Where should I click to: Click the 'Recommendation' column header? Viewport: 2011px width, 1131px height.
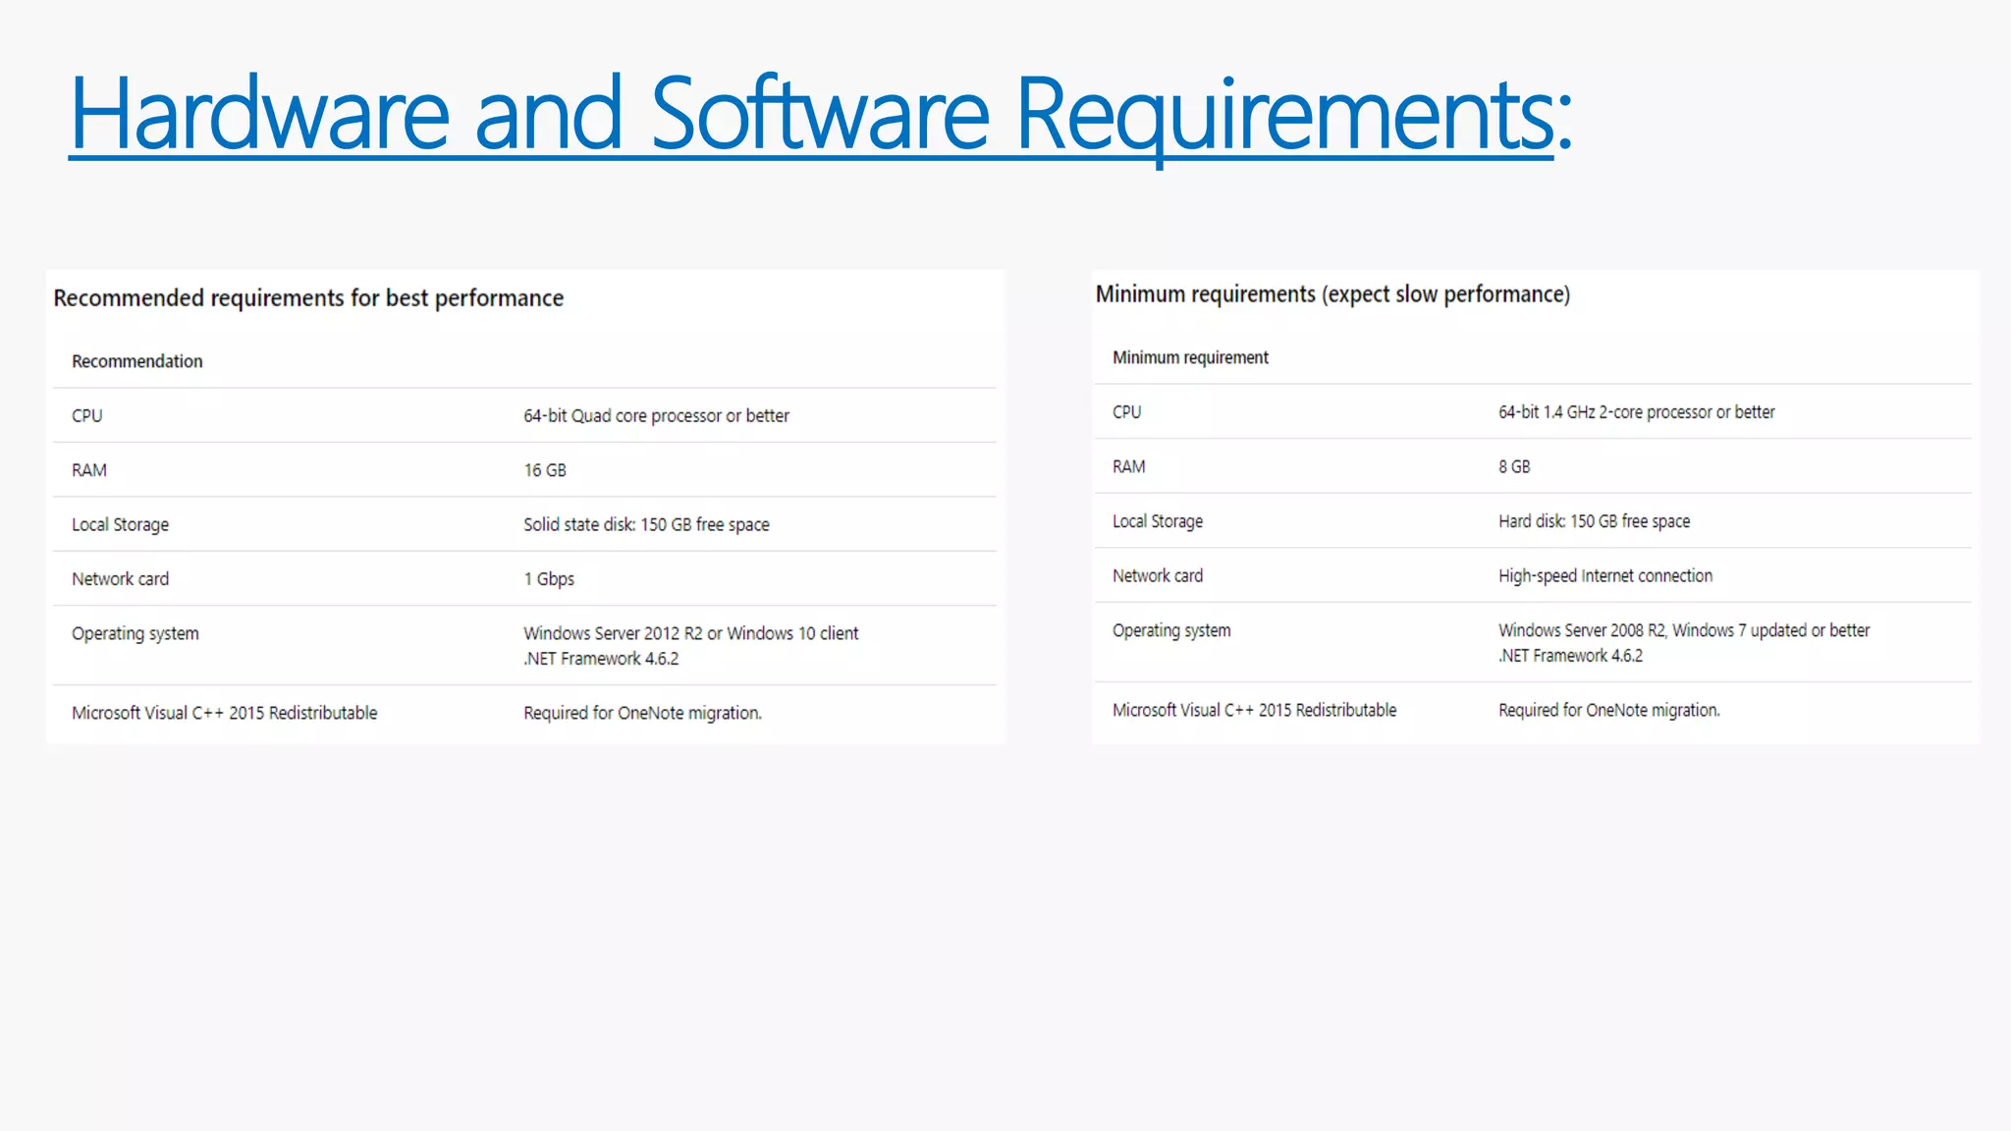(137, 361)
